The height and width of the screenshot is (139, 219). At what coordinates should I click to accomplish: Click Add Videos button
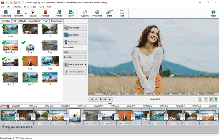75,35
